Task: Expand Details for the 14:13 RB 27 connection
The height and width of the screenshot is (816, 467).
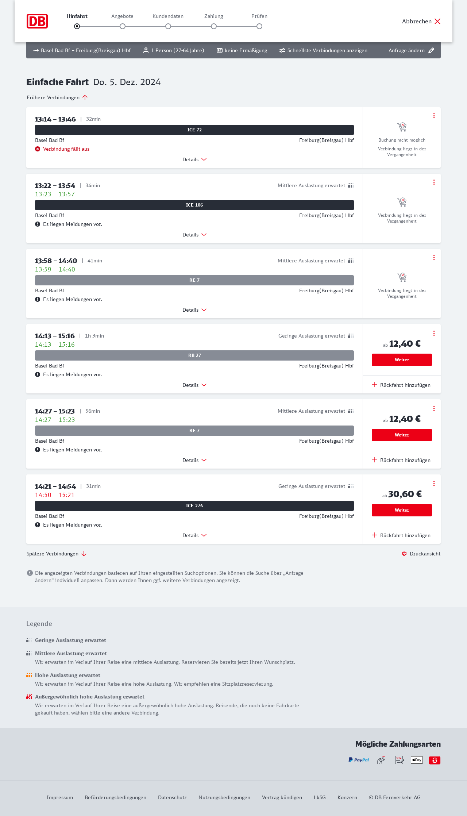Action: tap(194, 385)
